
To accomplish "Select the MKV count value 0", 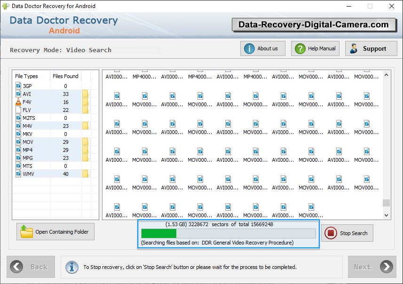I will coord(65,134).
